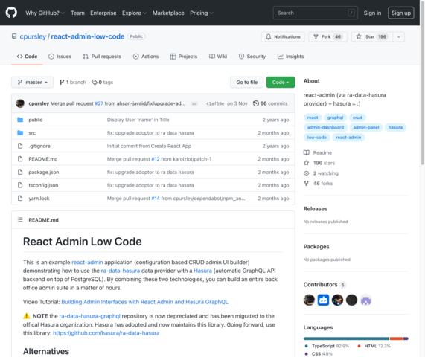Click the commit history clock icon
The height and width of the screenshot is (357, 425).
255,103
